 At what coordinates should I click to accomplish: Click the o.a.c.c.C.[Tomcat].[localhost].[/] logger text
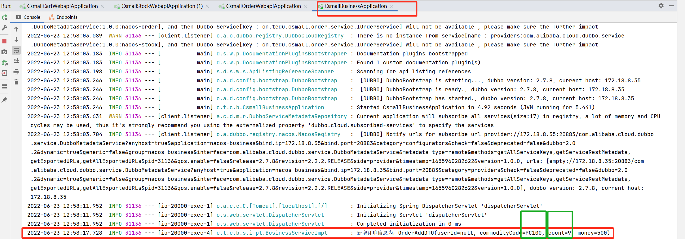coord(272,206)
